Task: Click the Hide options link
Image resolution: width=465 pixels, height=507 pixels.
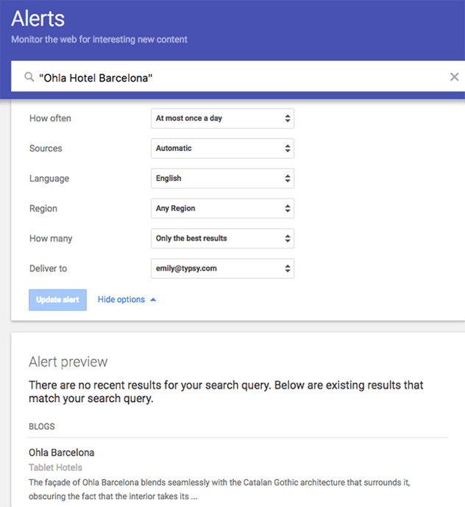Action: click(x=121, y=299)
